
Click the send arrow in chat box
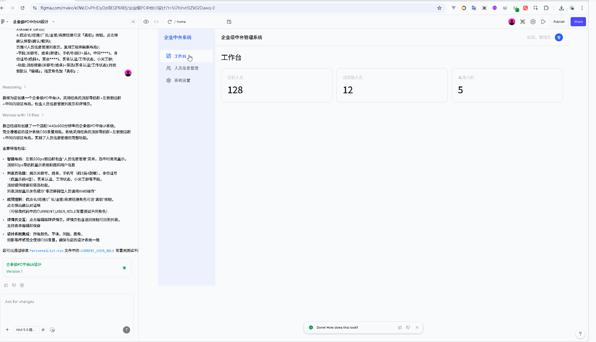[x=126, y=330]
